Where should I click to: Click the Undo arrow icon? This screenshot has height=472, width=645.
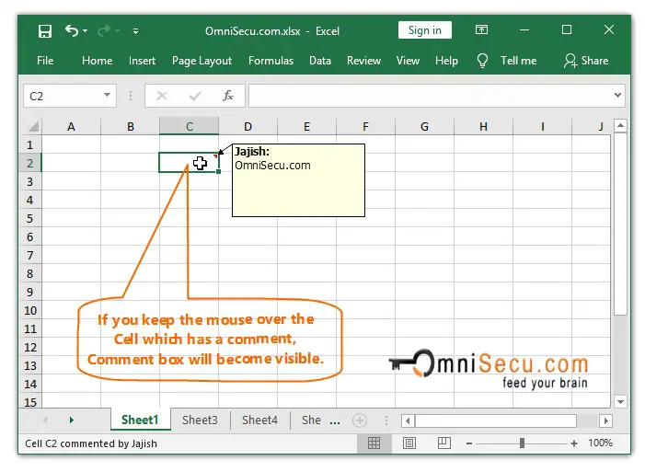click(71, 30)
